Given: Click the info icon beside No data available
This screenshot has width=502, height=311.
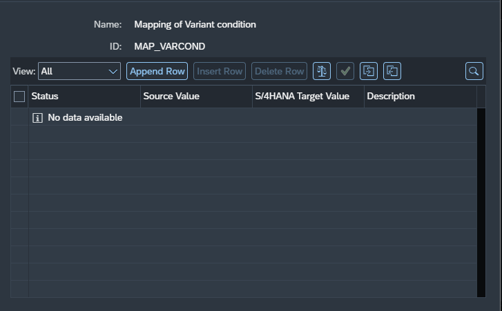Looking at the screenshot, I should pos(37,118).
